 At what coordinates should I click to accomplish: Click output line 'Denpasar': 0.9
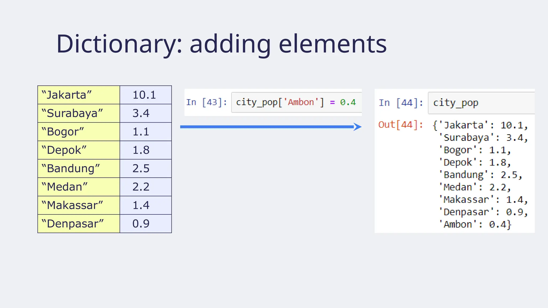click(483, 212)
